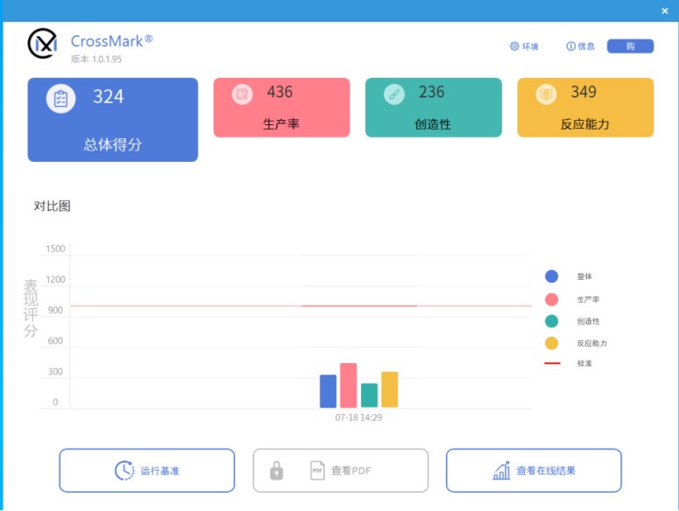679x511 pixels.
Task: Toggle the yellow 反应能力 legend dot
Action: click(551, 343)
